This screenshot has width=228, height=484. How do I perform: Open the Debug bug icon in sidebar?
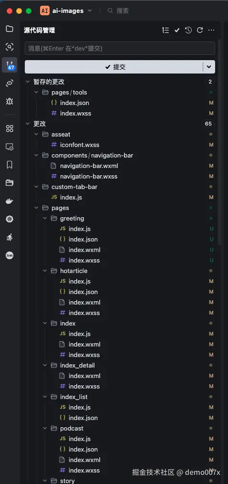10,101
